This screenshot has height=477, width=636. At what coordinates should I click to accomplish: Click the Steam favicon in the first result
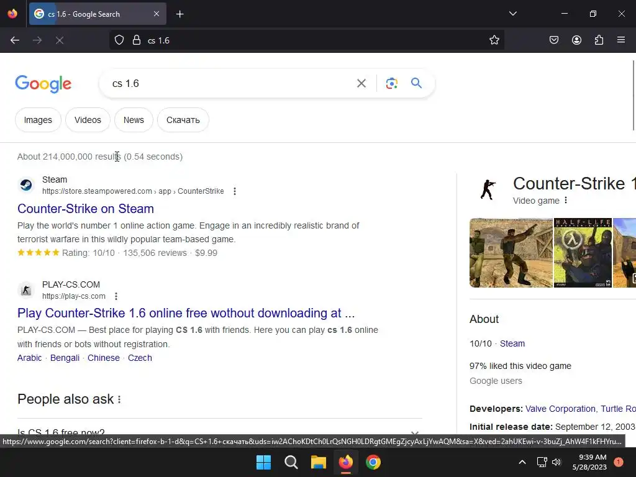tap(26, 185)
